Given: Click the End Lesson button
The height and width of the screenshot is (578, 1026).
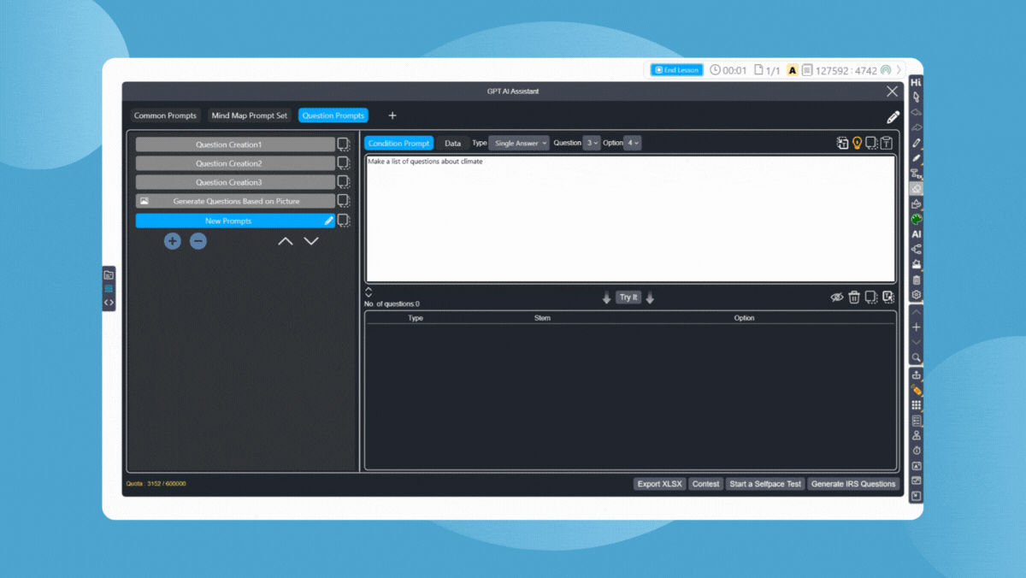Looking at the screenshot, I should tap(677, 70).
